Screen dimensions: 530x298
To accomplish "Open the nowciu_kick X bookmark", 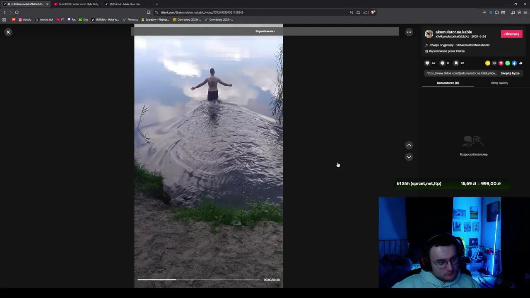I will (44, 19).
